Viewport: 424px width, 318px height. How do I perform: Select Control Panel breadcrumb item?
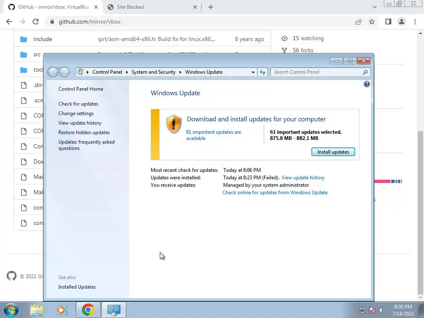(107, 72)
